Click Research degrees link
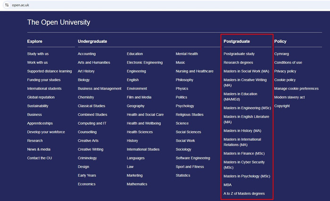The image size is (330, 201). tap(238, 63)
